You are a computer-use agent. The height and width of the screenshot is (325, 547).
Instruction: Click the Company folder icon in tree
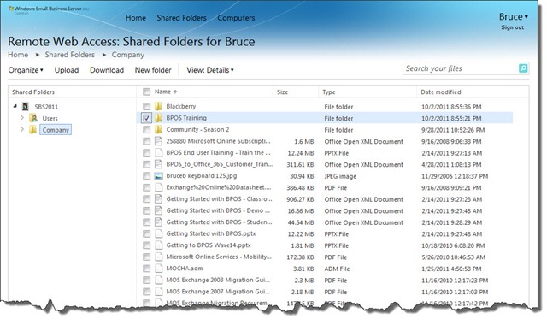[32, 129]
